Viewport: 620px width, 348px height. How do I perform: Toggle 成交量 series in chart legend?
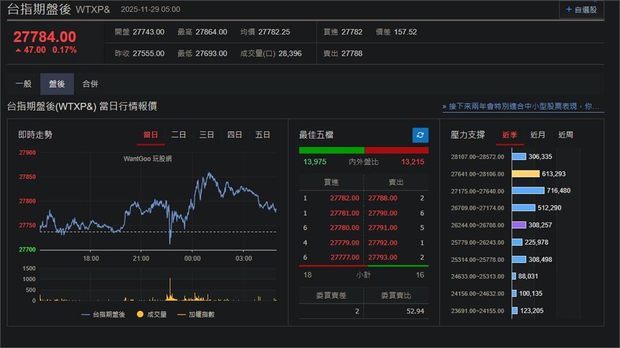click(x=151, y=314)
